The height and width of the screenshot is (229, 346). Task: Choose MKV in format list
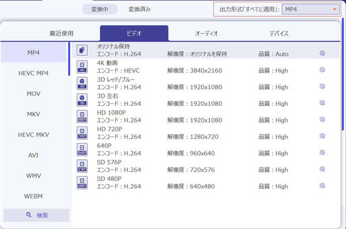tap(33, 114)
